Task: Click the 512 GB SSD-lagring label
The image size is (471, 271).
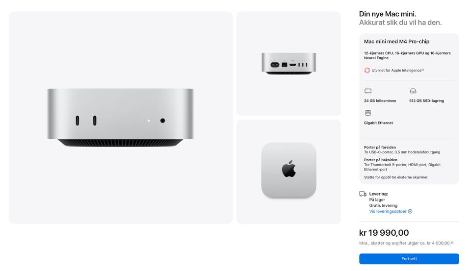Action: coord(426,101)
